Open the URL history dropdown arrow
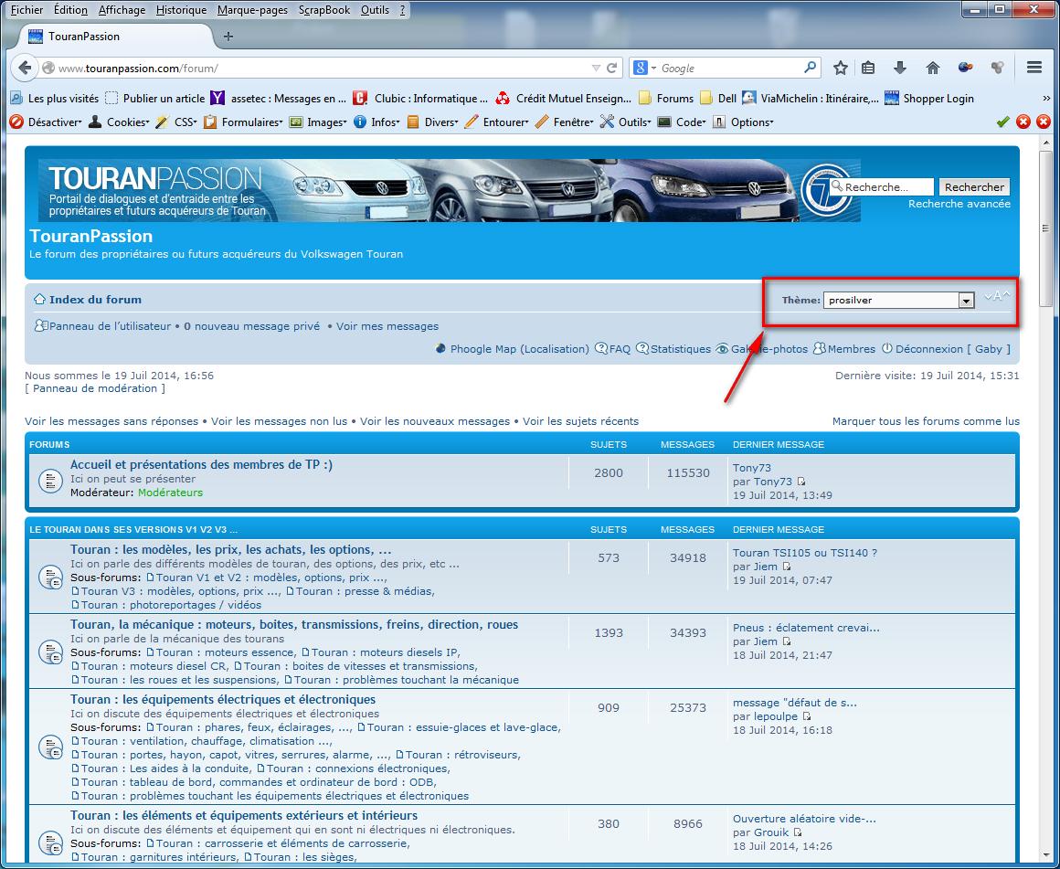The image size is (1060, 869). 596,68
